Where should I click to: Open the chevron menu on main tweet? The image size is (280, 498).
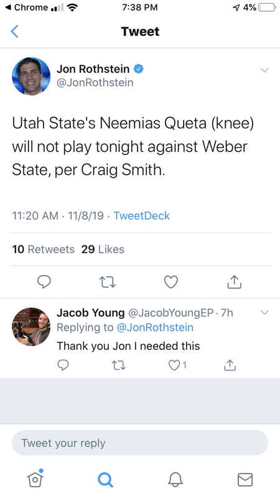point(264,70)
